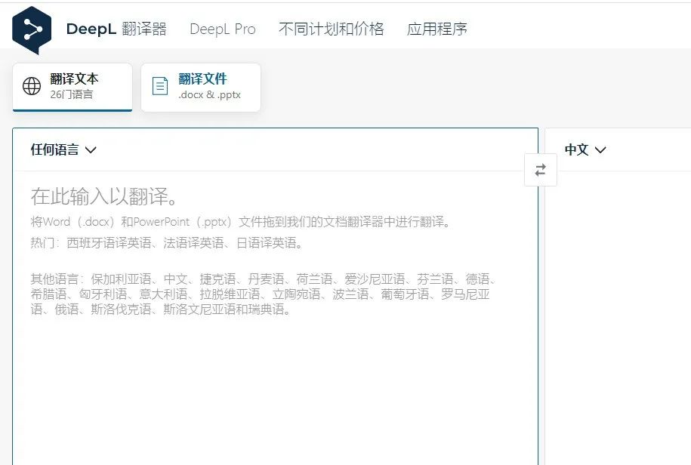
Task: Click the document icon for file translation
Action: [x=160, y=86]
